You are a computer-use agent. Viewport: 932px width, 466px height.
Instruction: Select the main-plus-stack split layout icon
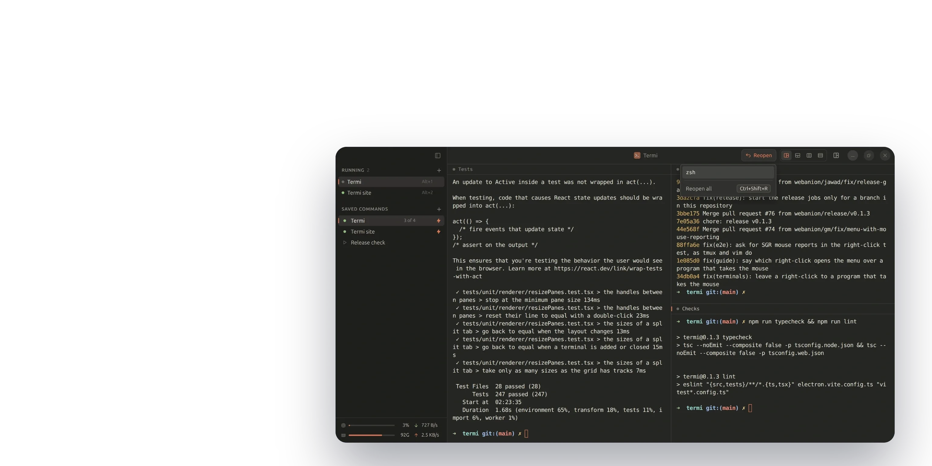(x=787, y=156)
